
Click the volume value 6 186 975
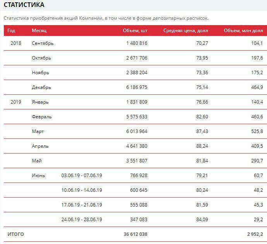pyautogui.click(x=137, y=87)
